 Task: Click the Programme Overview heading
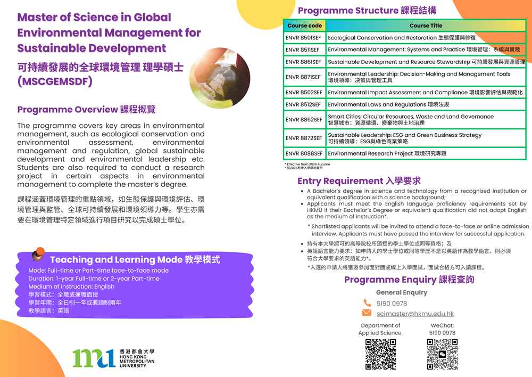click(86, 110)
